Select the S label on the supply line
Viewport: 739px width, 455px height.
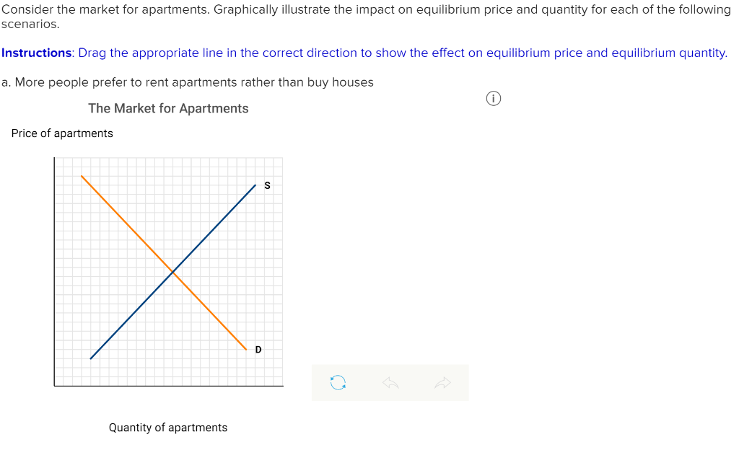[267, 186]
